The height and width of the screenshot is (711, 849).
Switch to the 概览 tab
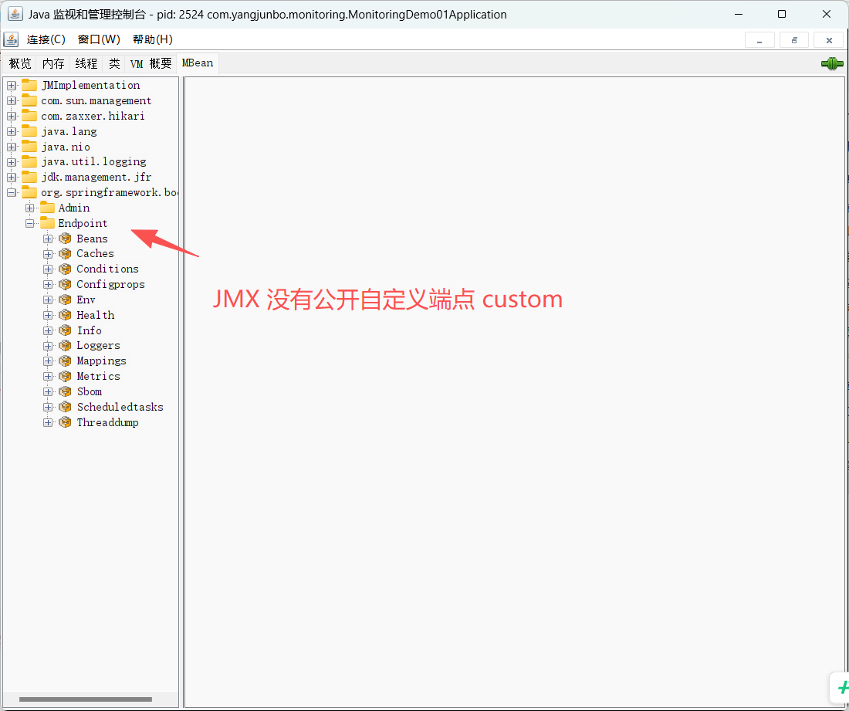(20, 63)
